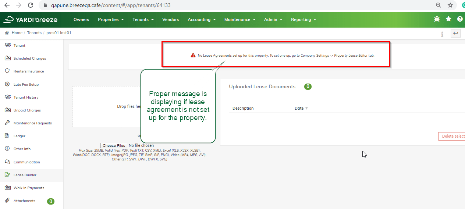The height and width of the screenshot is (209, 465).
Task: Click the Ledger book icon
Action: coord(7,136)
